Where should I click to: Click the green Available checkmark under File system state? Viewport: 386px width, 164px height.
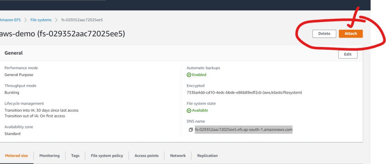pos(189,111)
